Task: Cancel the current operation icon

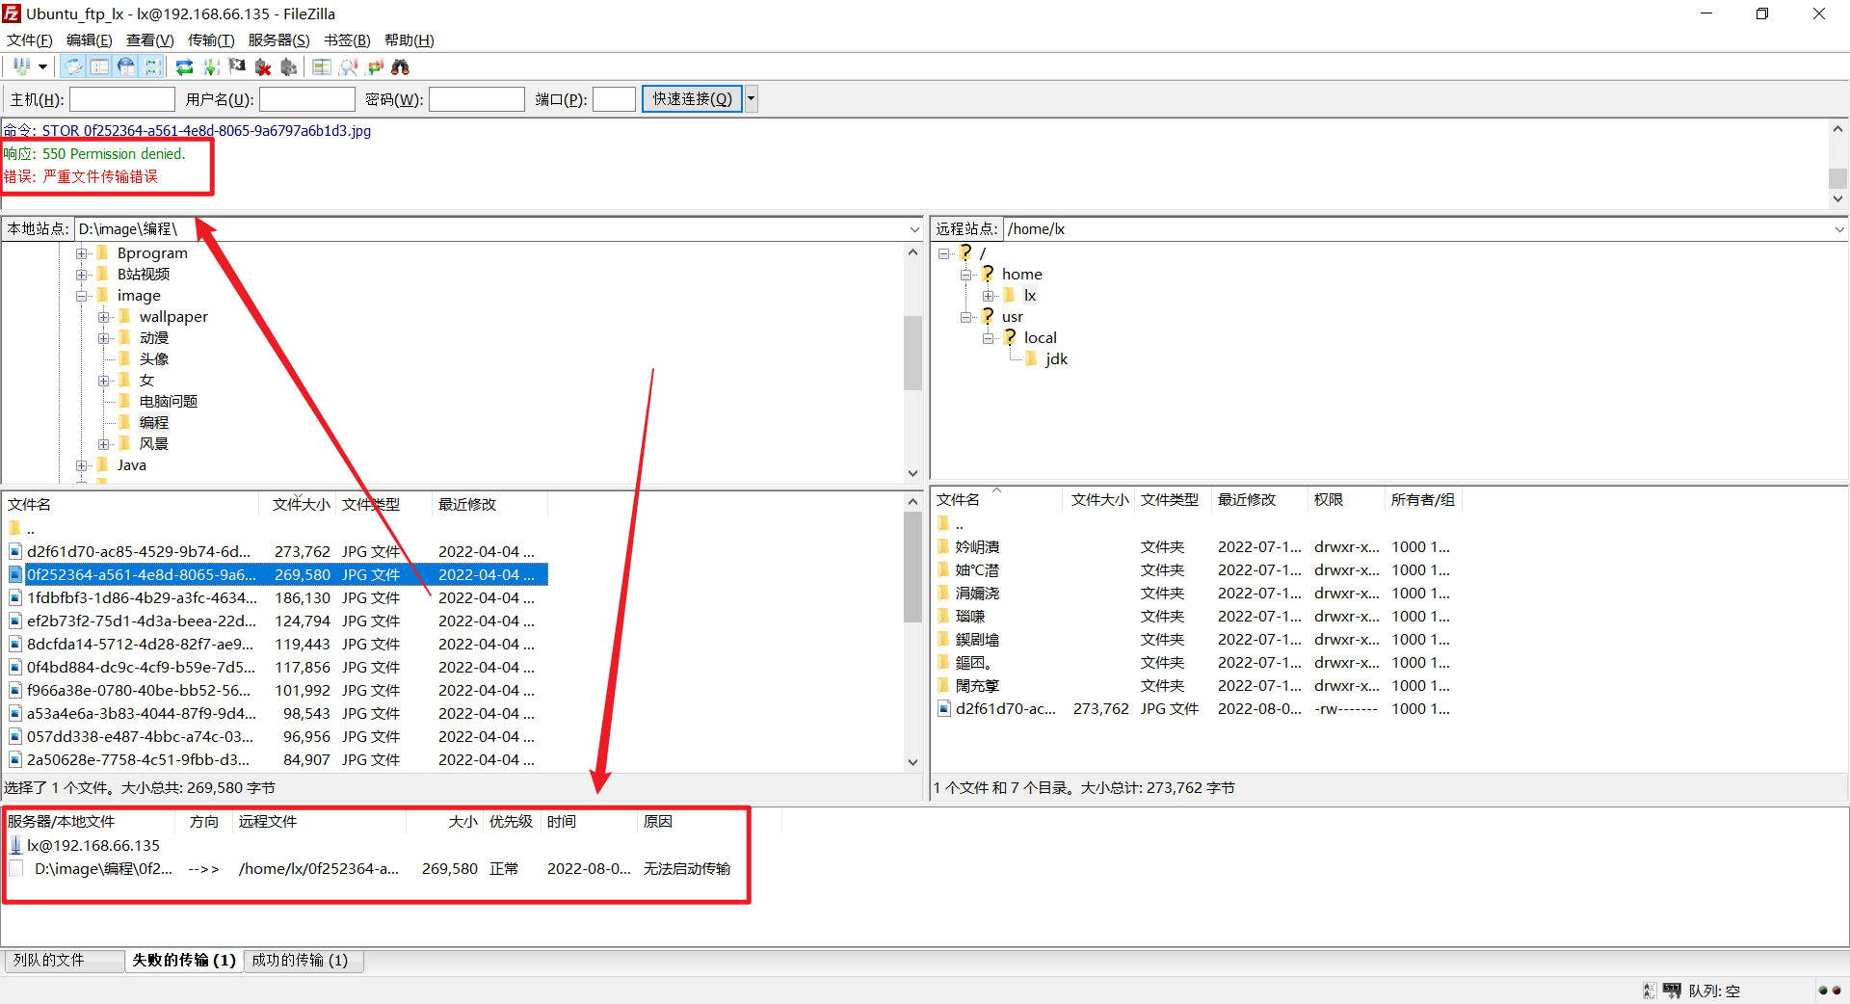Action: coord(237,66)
